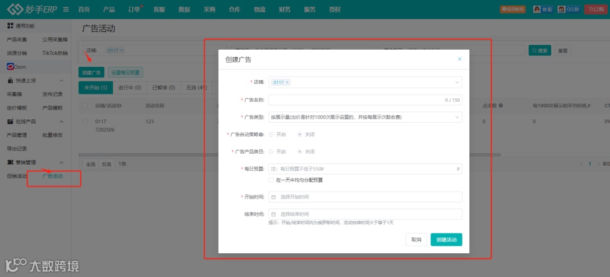
Task: Open 产品管理 in the sidebar
Action: pos(17,135)
